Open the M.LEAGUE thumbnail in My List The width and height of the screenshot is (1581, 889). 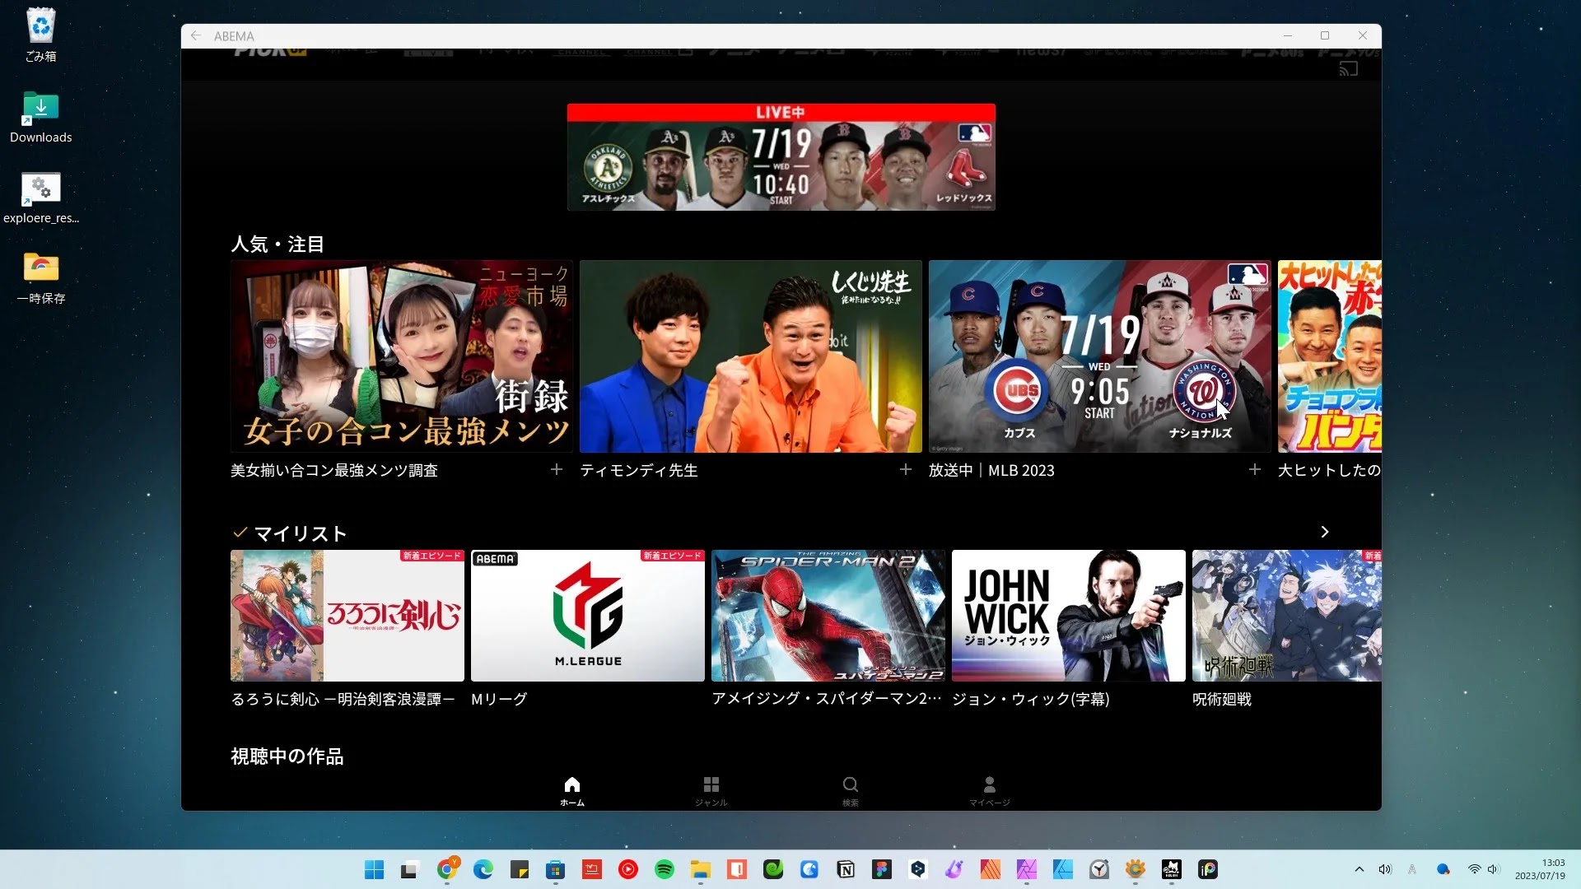pyautogui.click(x=588, y=616)
